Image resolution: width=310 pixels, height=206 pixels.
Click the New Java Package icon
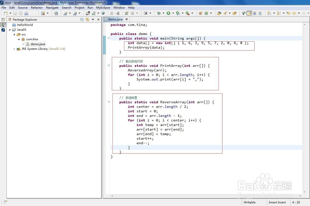point(201,13)
